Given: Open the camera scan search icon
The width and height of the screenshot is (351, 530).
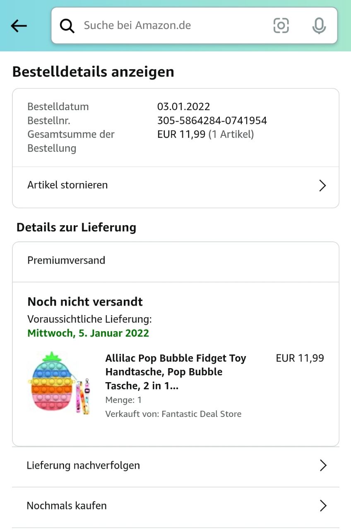Looking at the screenshot, I should tap(281, 26).
